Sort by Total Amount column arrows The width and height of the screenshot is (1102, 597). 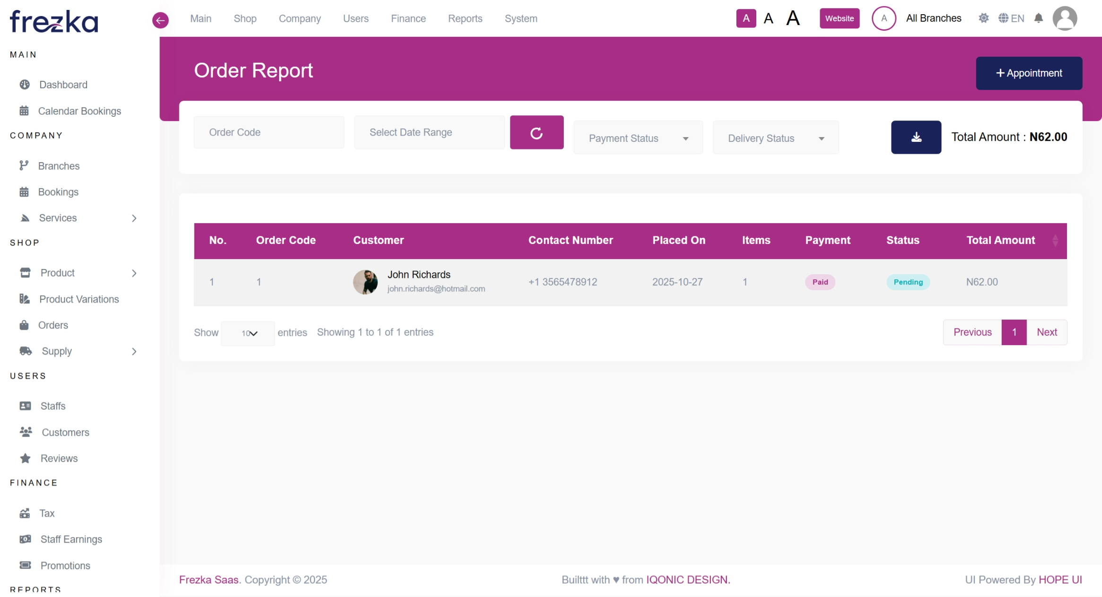1055,240
